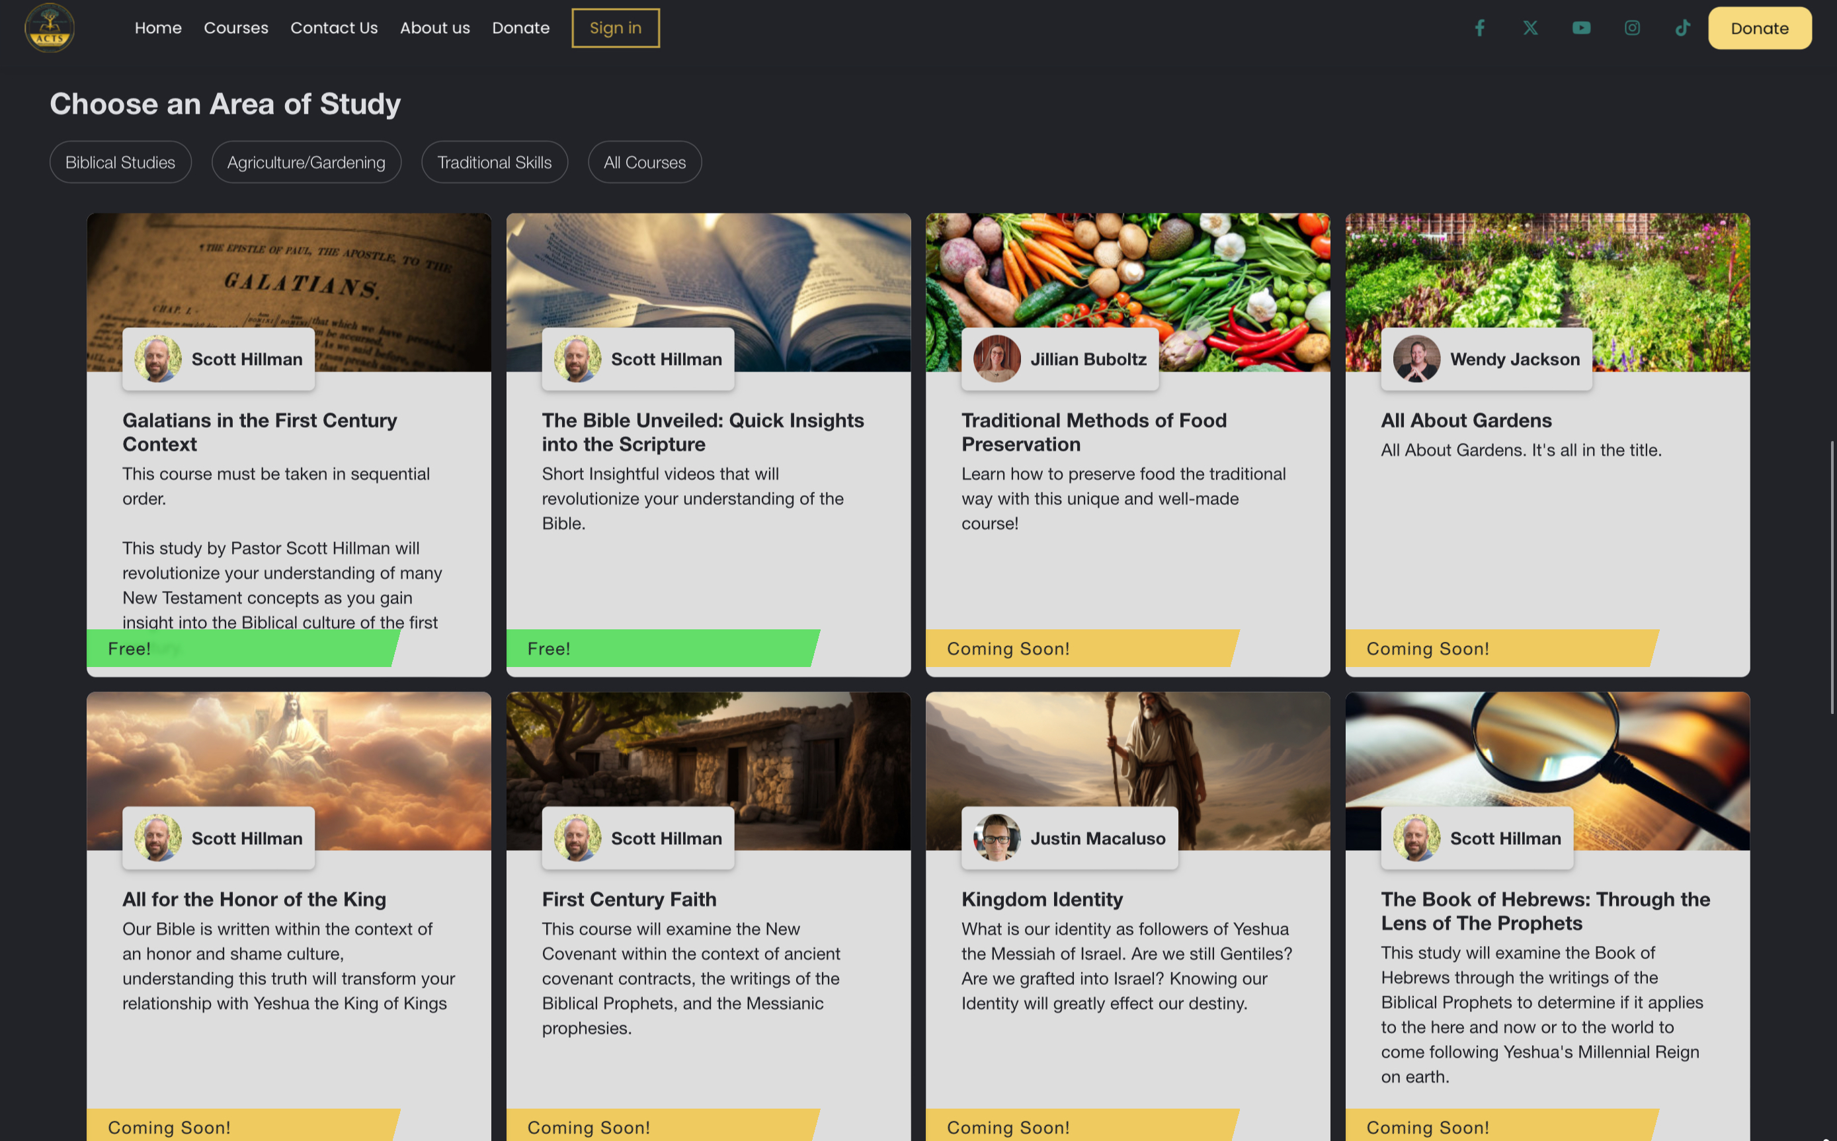Select the Traditional Skills filter
Screen dimensions: 1837x1141
[x=495, y=162]
